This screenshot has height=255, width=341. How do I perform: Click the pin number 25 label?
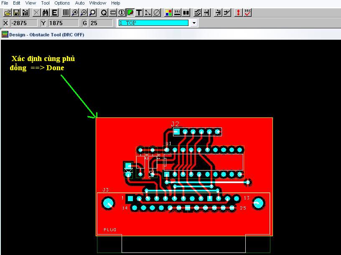click(243, 208)
